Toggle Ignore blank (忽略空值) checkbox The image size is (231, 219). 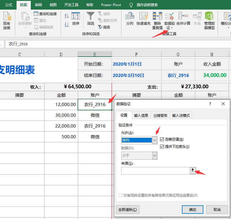162,139
